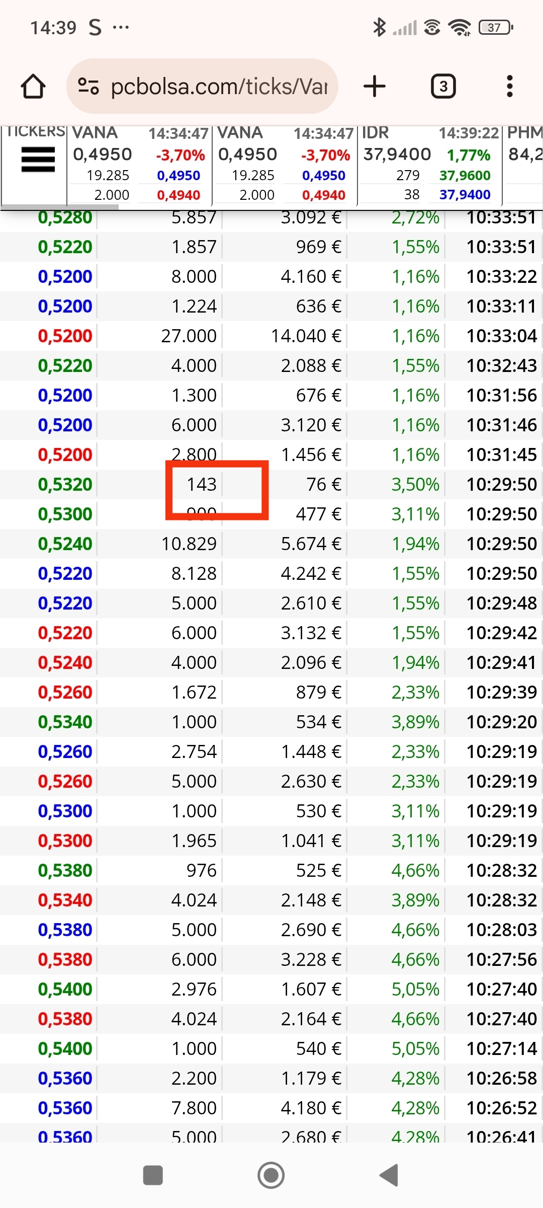Viewport: 543px width, 1208px height.
Task: Click volume 8.128 cell
Action: (x=194, y=573)
